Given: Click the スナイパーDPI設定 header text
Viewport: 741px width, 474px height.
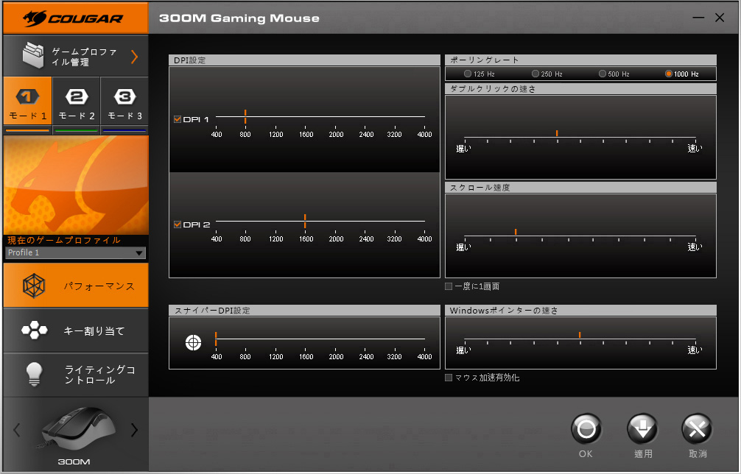Looking at the screenshot, I should (212, 311).
